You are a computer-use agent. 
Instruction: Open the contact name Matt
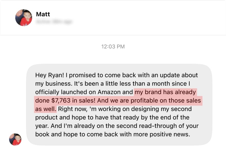click(43, 14)
